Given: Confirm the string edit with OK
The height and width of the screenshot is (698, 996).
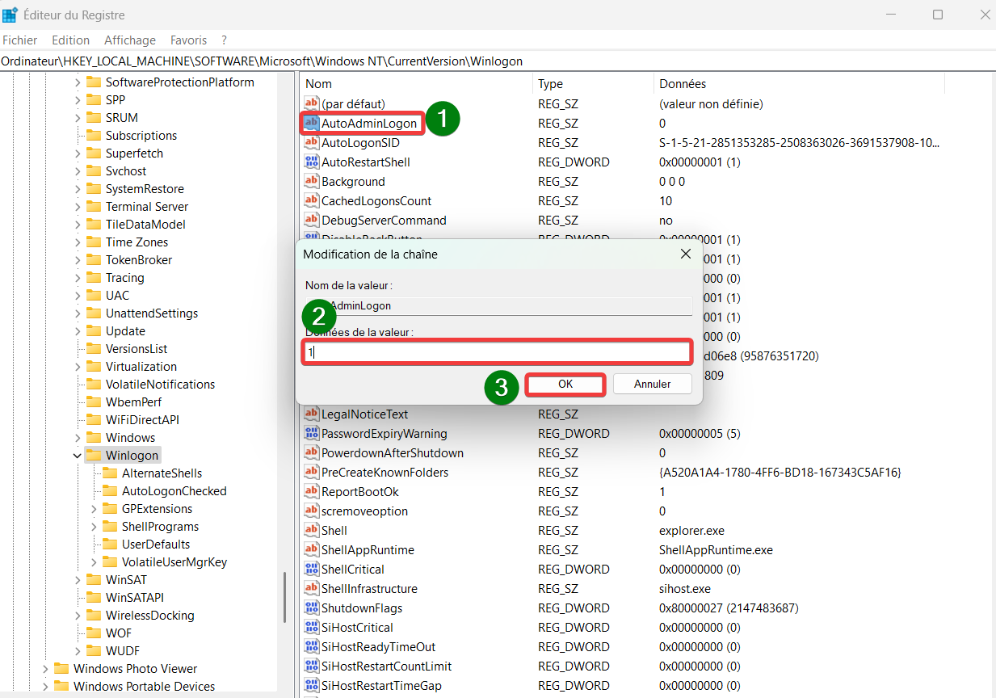Looking at the screenshot, I should [x=565, y=384].
